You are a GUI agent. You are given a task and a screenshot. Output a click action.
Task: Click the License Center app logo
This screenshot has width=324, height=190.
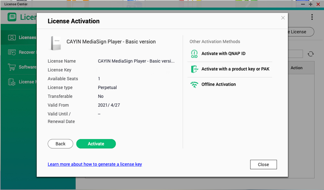tap(12, 17)
